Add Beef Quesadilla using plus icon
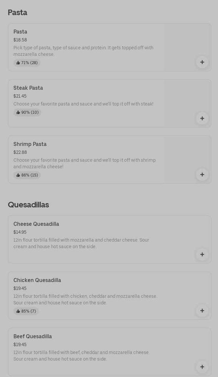The height and width of the screenshot is (377, 218). point(202,367)
